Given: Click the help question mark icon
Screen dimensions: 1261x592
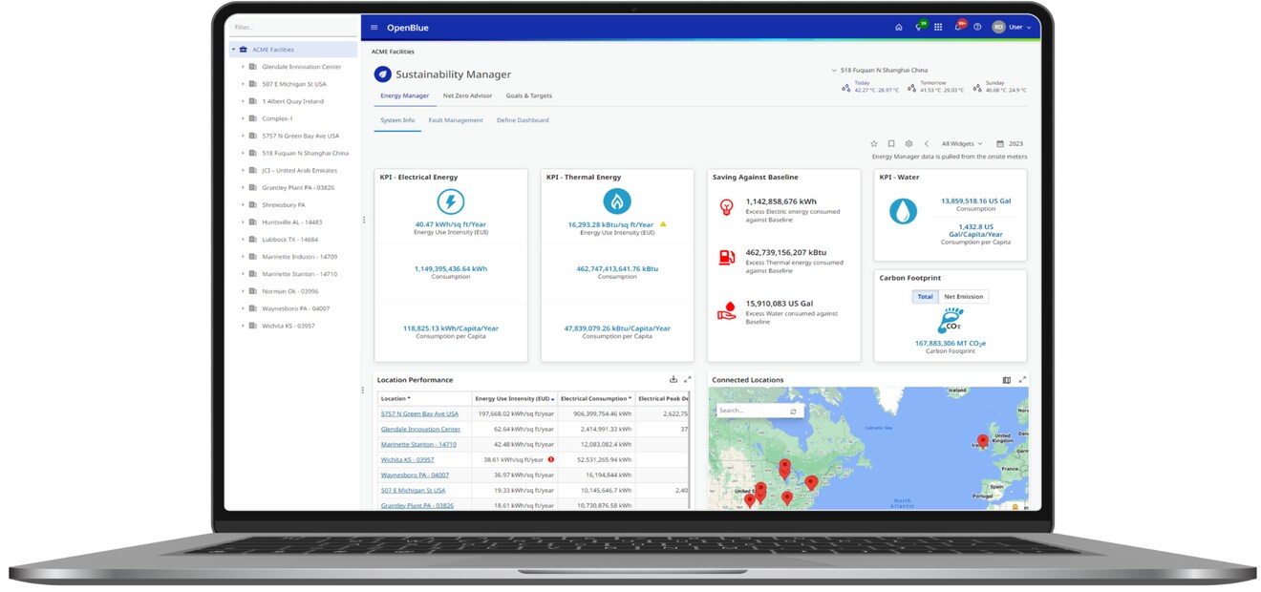Looking at the screenshot, I should (x=977, y=28).
